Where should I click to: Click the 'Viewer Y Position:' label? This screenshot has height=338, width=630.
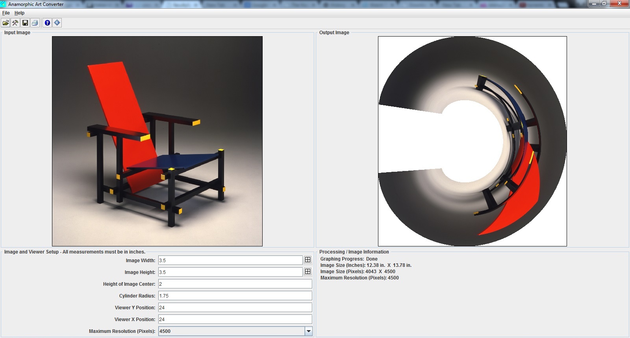135,308
